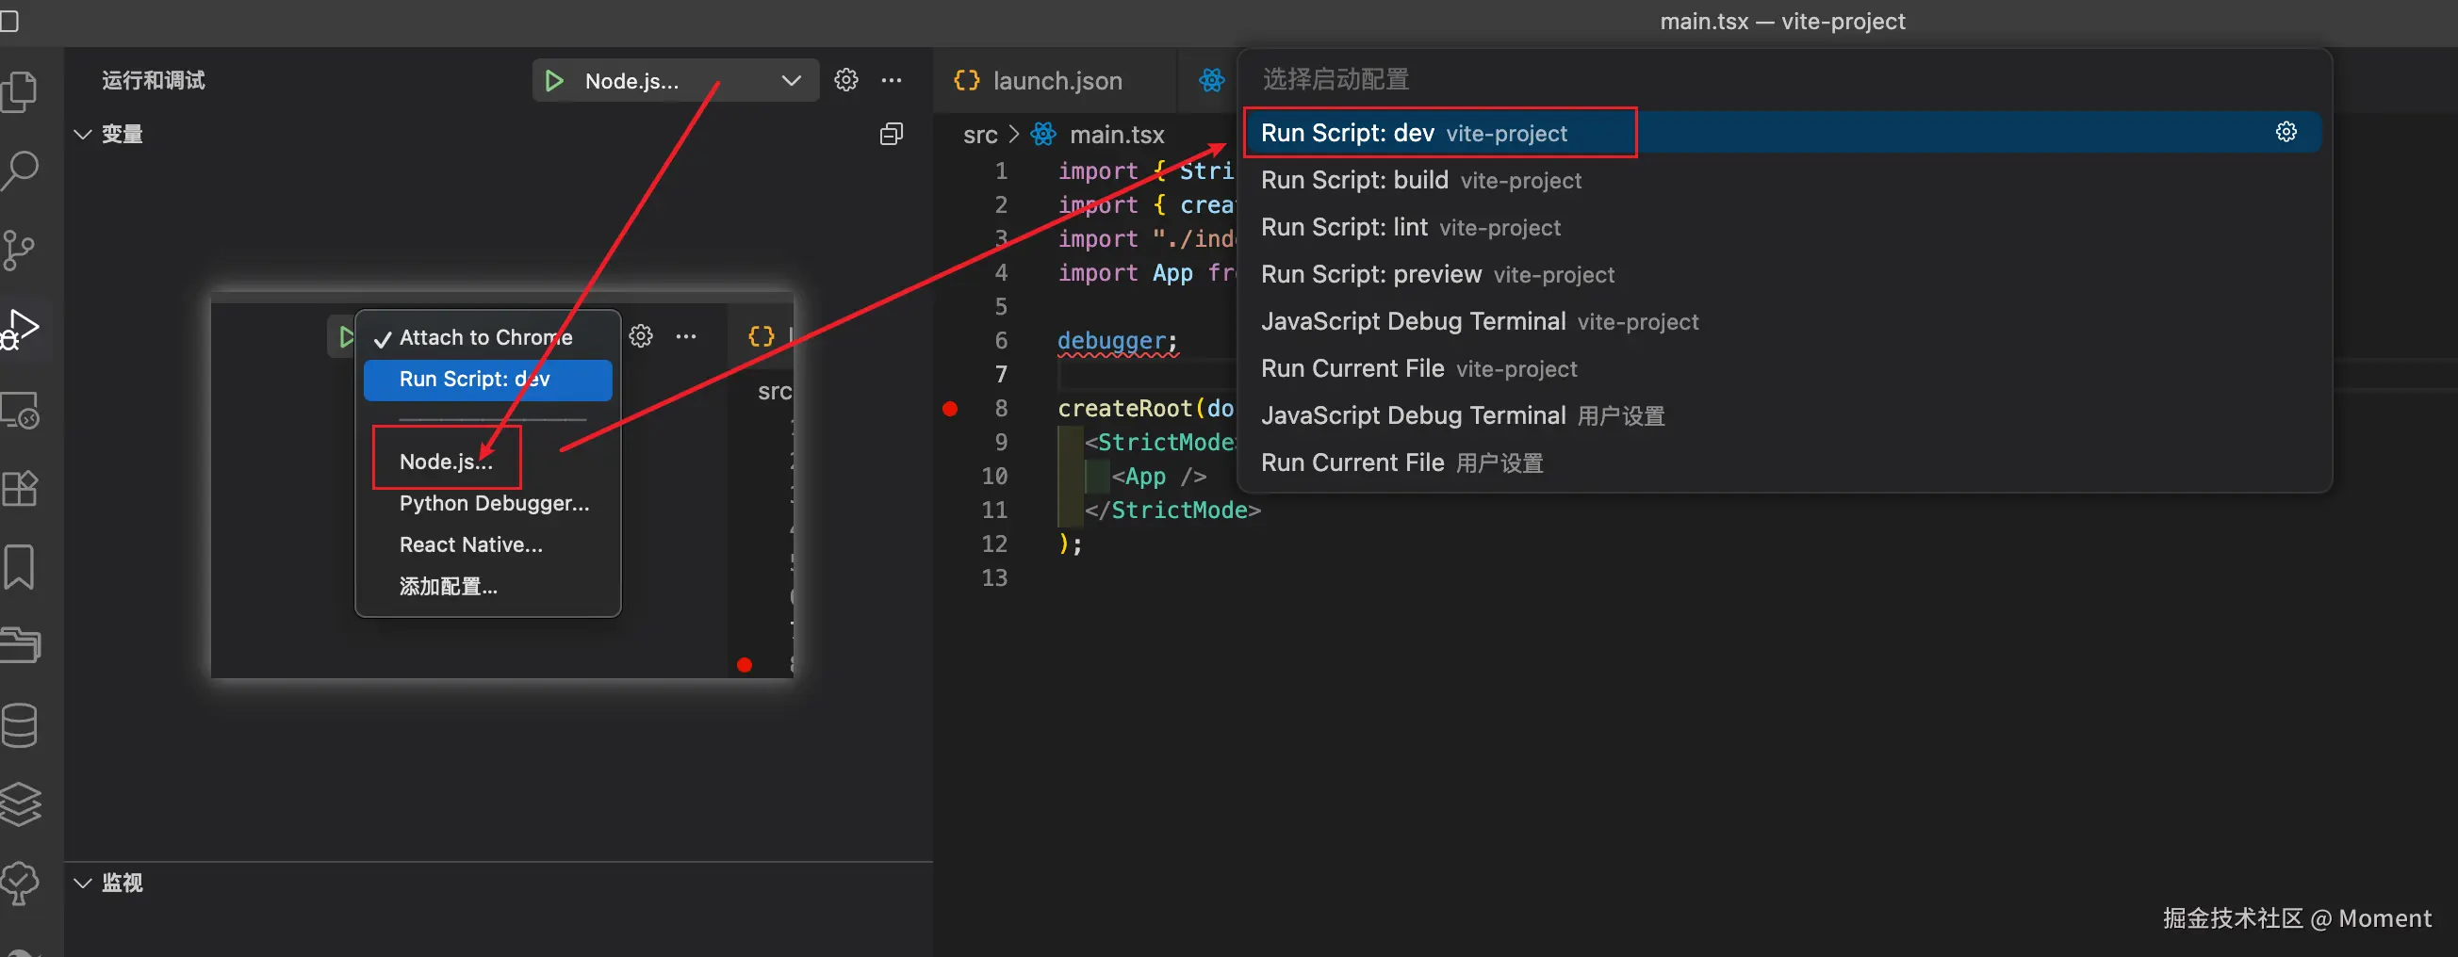This screenshot has width=2458, height=957.
Task: Choose Attach to Chrome in dropdown list
Action: 486,337
